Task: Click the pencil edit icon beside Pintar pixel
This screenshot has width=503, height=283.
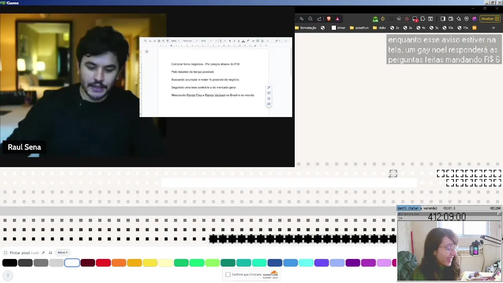Action: coord(43,253)
